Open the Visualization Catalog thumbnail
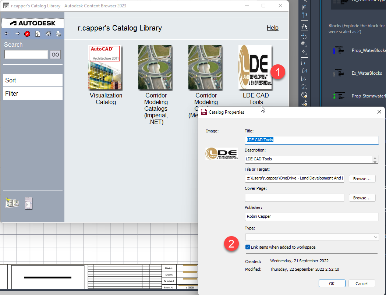Image resolution: width=386 pixels, height=295 pixels. coord(105,68)
